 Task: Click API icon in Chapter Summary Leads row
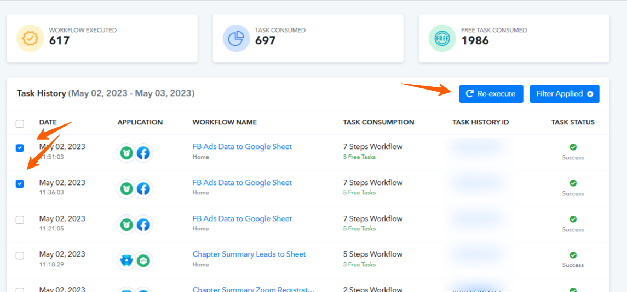click(143, 260)
